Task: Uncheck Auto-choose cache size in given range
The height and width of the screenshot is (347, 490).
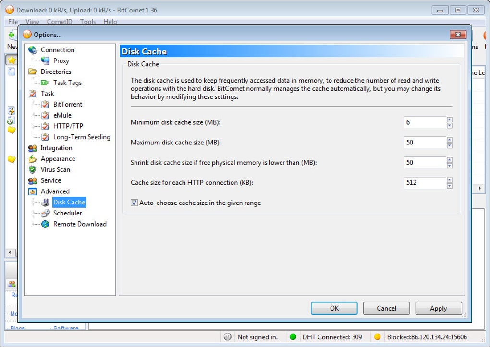Action: coord(134,203)
